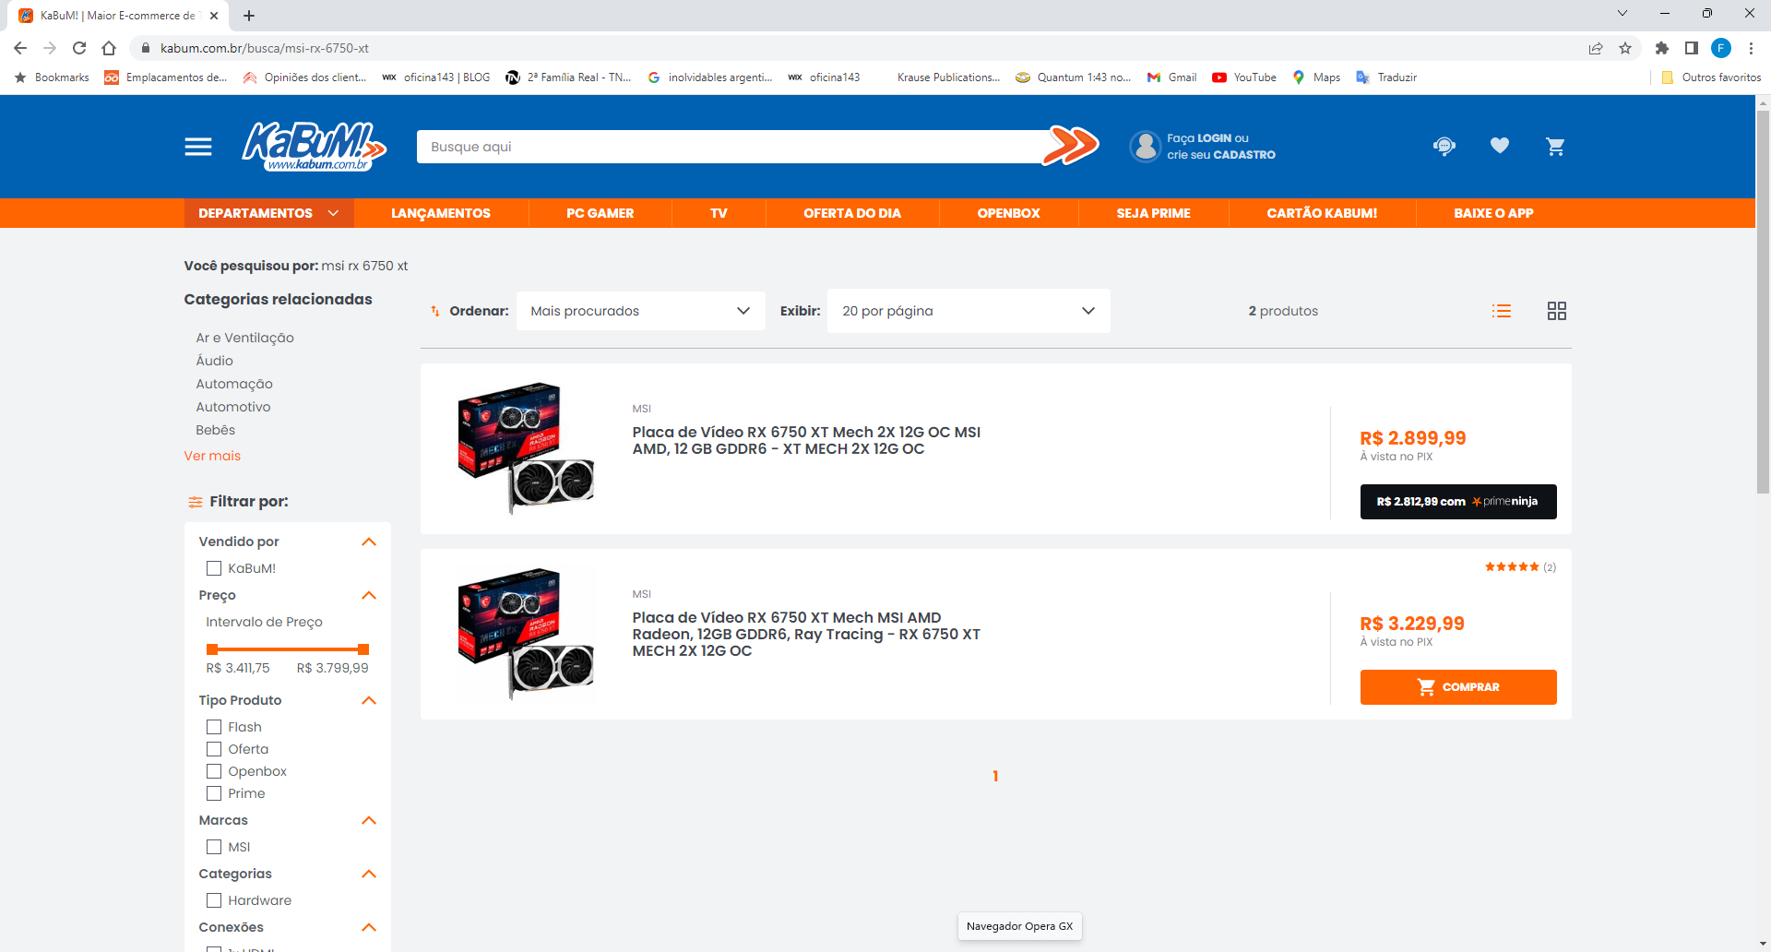The height and width of the screenshot is (952, 1771).
Task: Check the Openbox filter checkbox
Action: point(214,771)
